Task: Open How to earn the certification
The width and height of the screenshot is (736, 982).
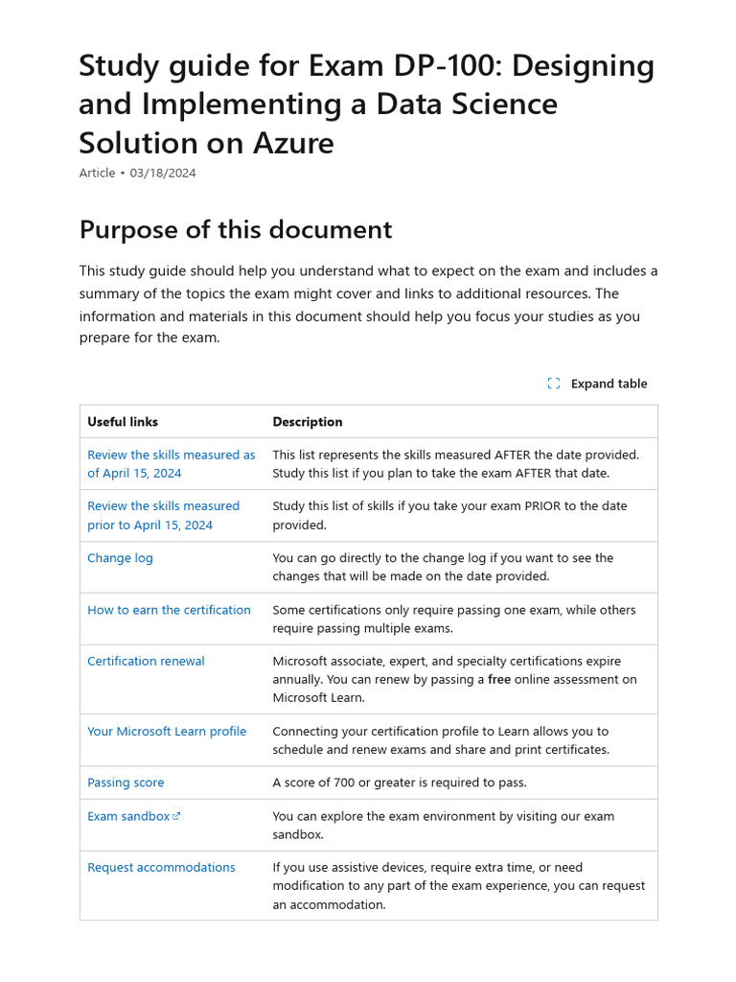Action: pyautogui.click(x=169, y=610)
